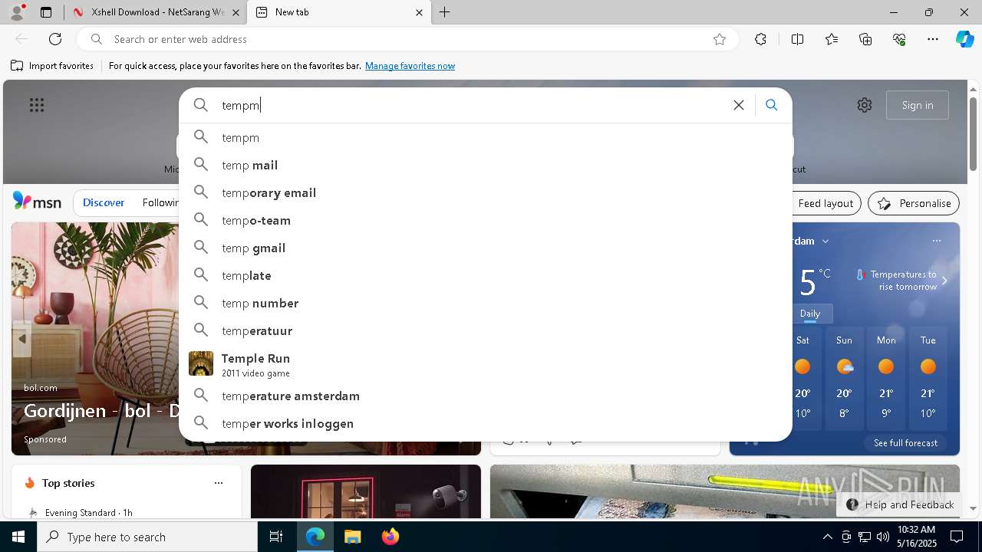Select the Daily forecast tab
The width and height of the screenshot is (982, 552).
point(810,313)
